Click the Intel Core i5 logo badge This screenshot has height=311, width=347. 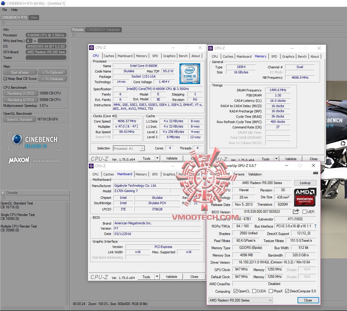pyautogui.click(x=190, y=74)
